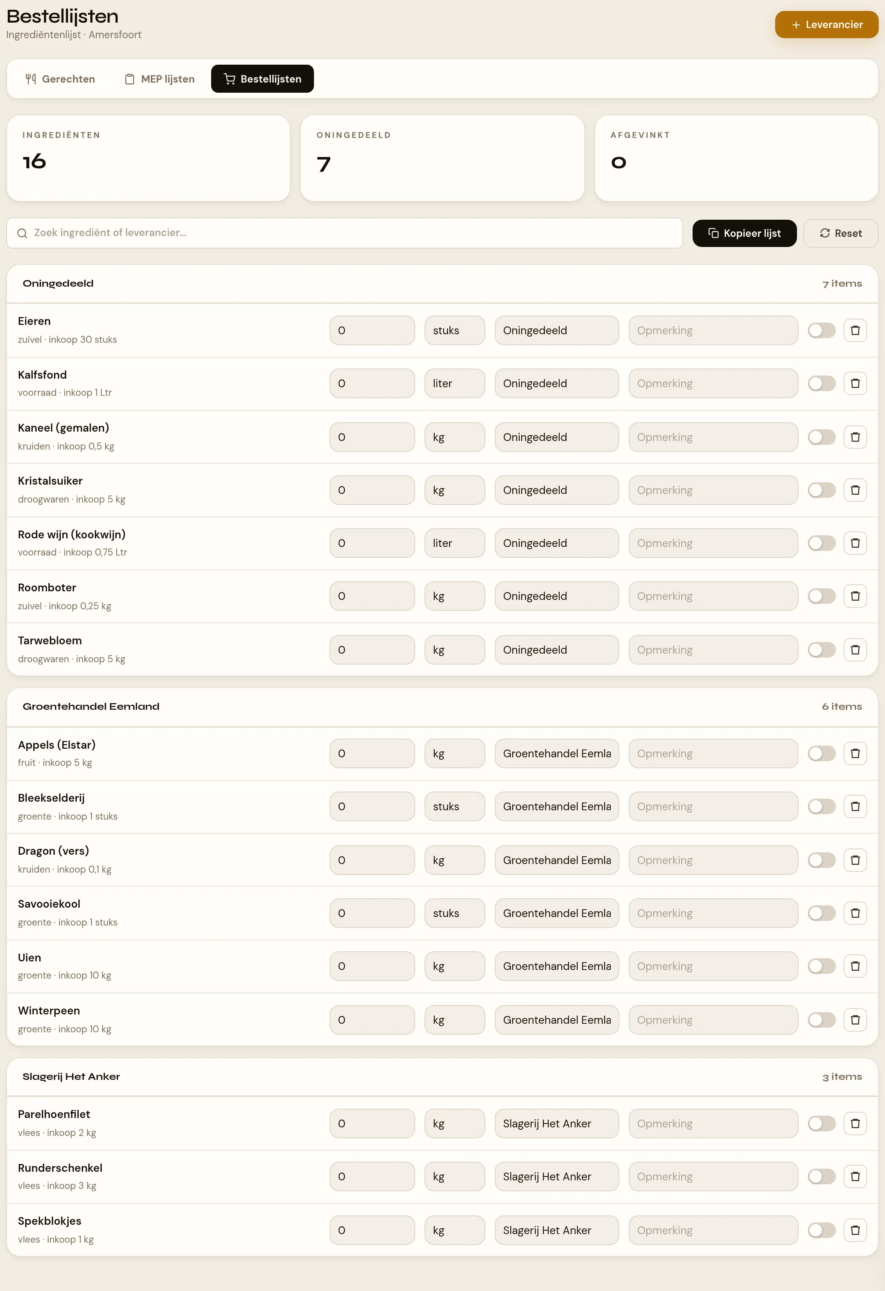The height and width of the screenshot is (1291, 885).
Task: Click the trash icon next to Bleekselderij
Action: [855, 807]
